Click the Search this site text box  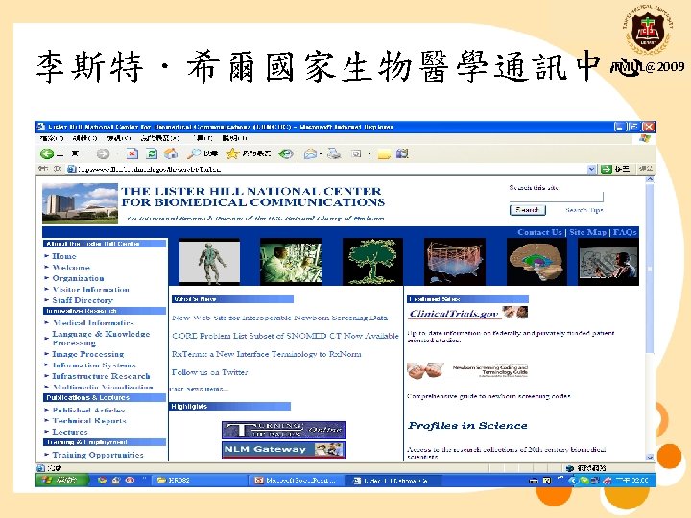[556, 197]
